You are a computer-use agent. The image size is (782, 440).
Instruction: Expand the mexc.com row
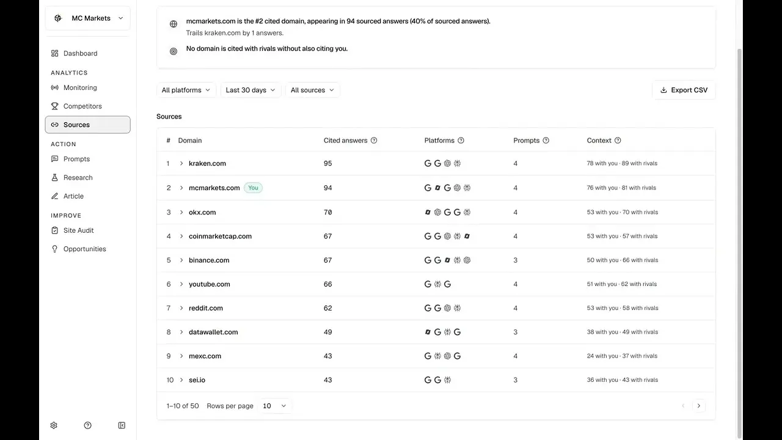181,356
